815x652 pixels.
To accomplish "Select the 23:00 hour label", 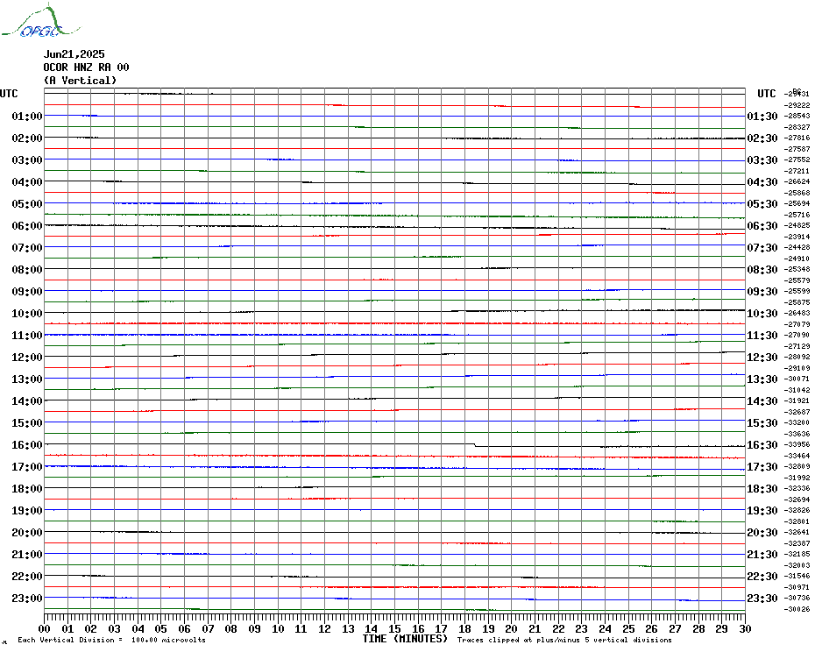I will click(x=27, y=598).
